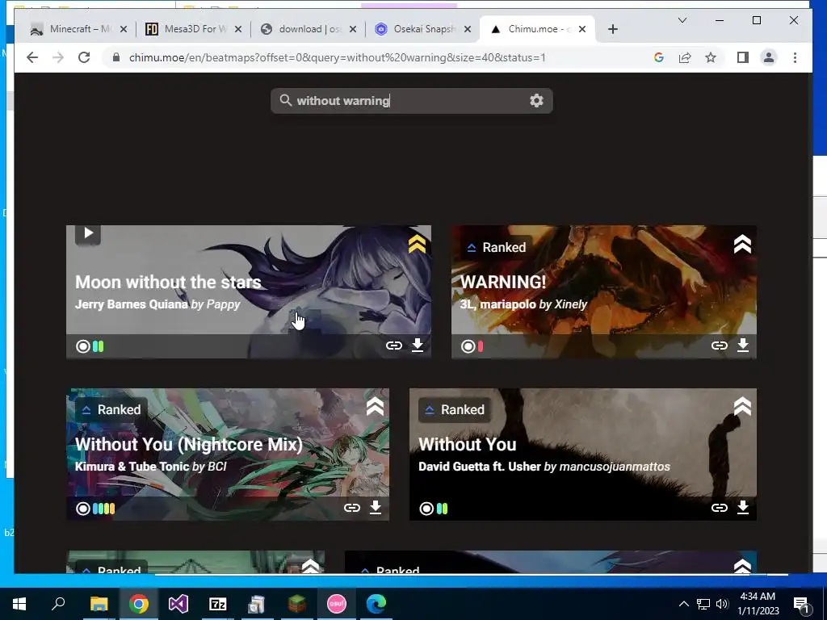827x620 pixels.
Task: Close the Mesa3D tab
Action: pos(238,29)
